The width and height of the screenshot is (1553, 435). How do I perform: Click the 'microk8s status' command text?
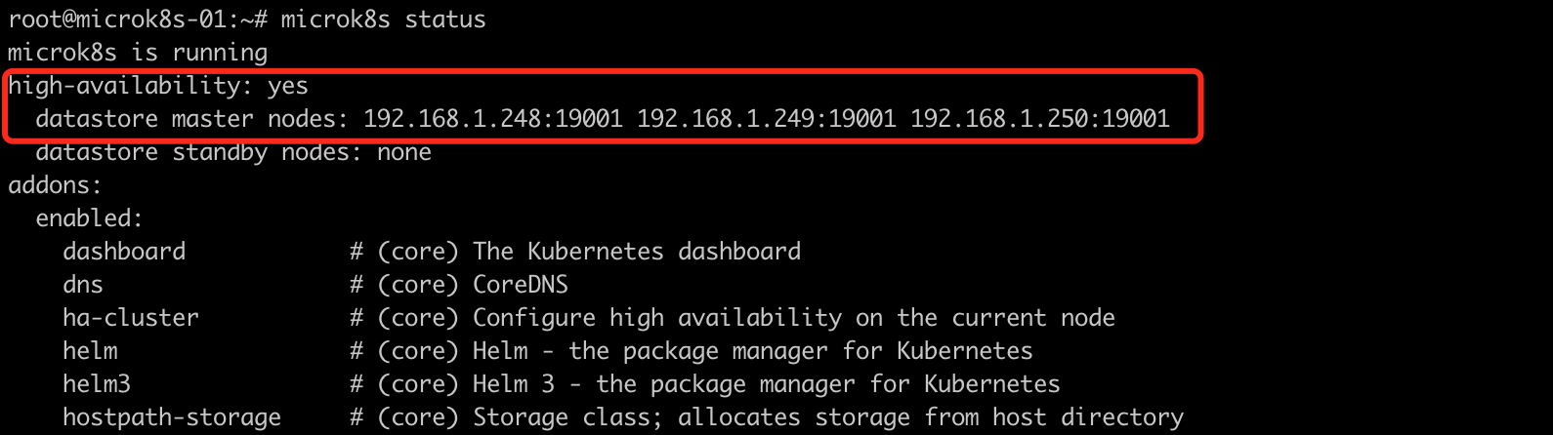coord(383,20)
